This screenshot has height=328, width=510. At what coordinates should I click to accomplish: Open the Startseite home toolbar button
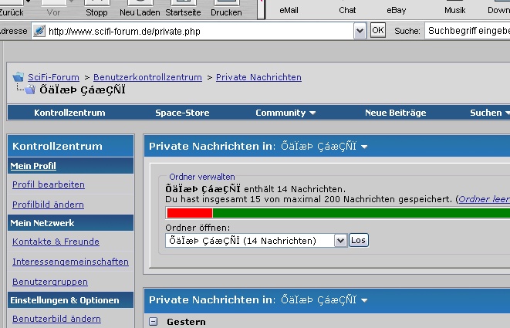182,8
